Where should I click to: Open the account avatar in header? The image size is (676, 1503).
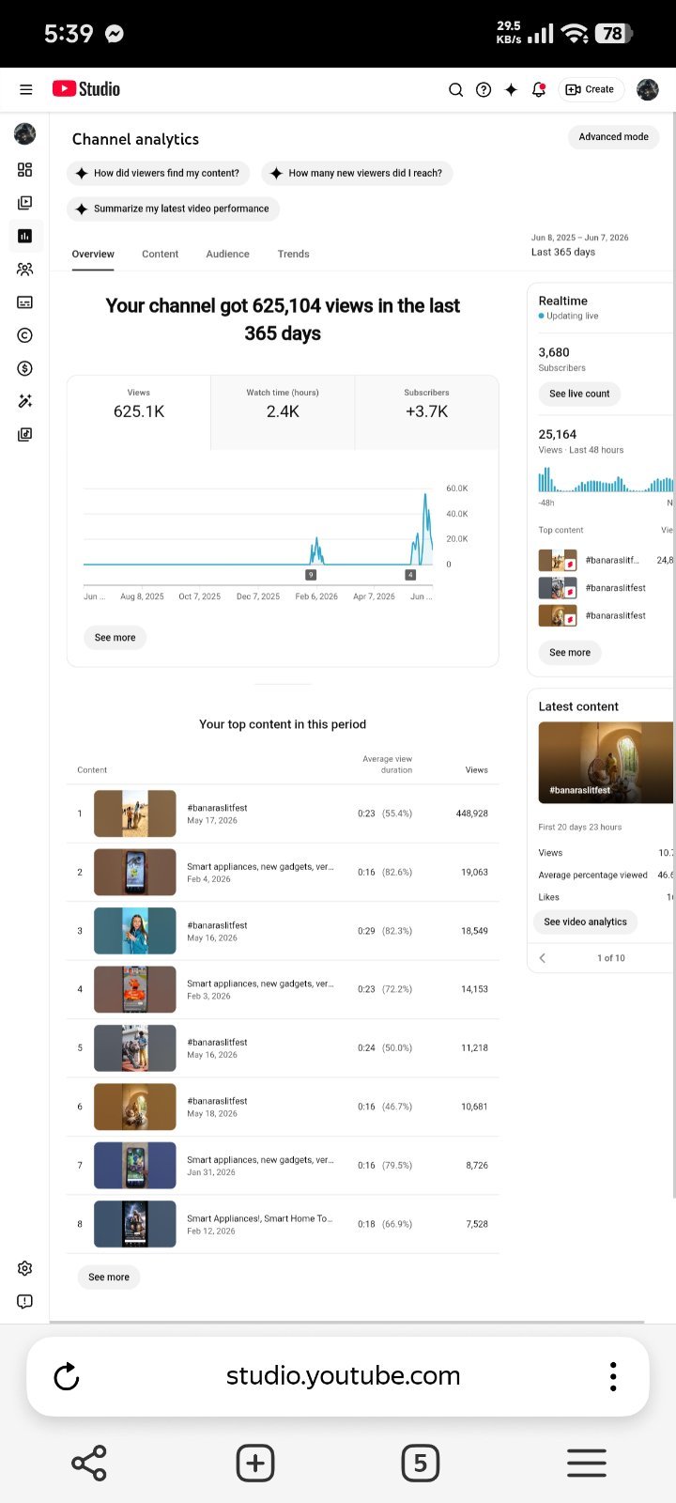(647, 89)
